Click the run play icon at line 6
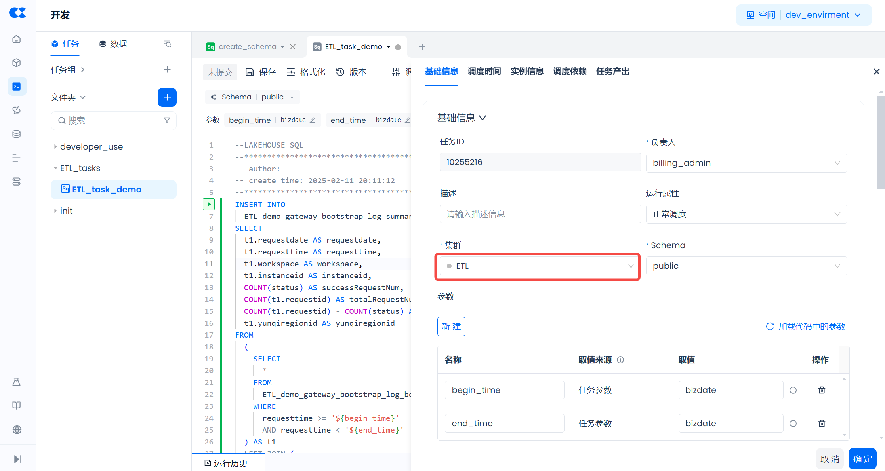 click(x=209, y=204)
